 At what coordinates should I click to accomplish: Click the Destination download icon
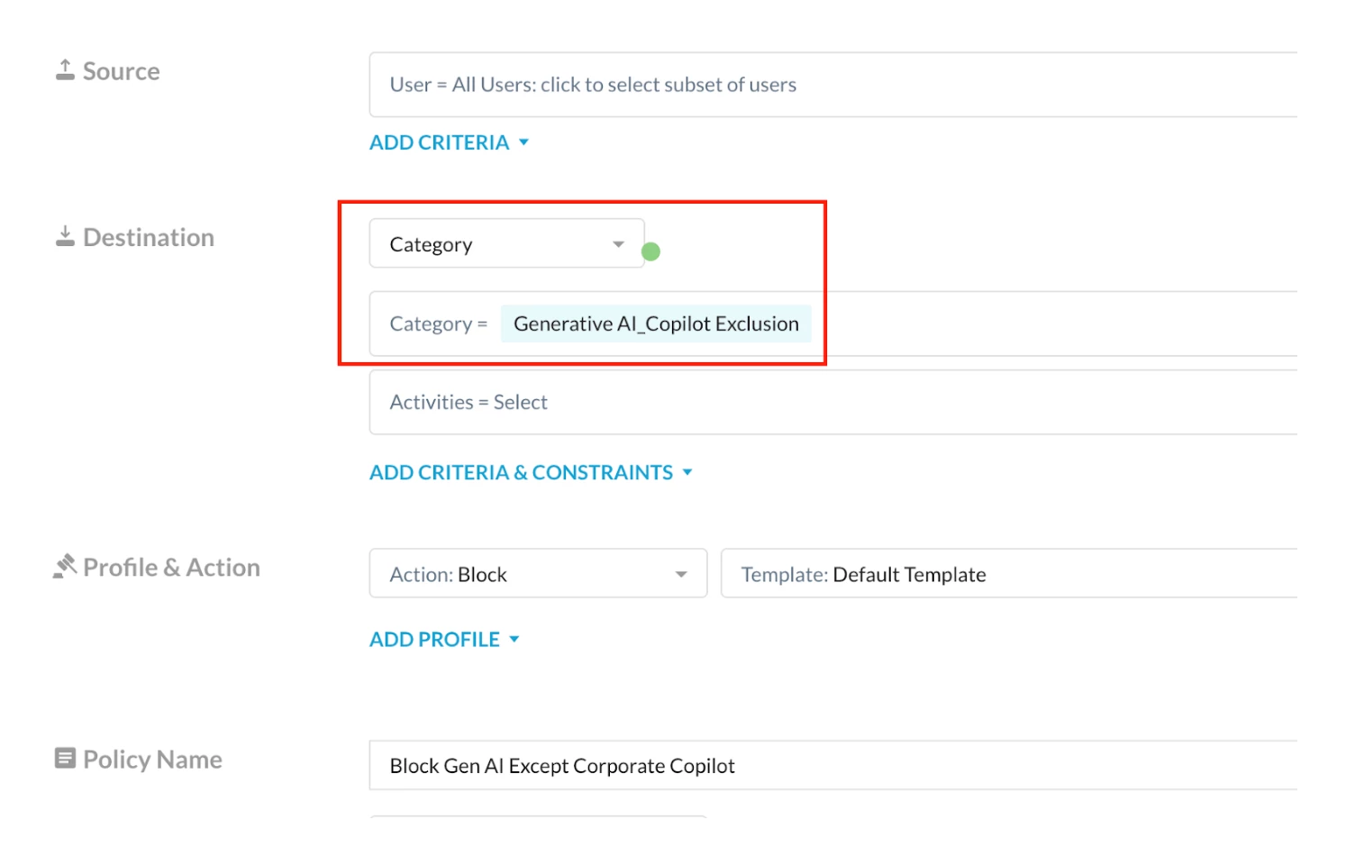(65, 237)
